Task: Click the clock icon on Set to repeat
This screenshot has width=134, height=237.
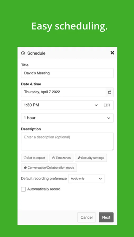Action: pos(25,158)
